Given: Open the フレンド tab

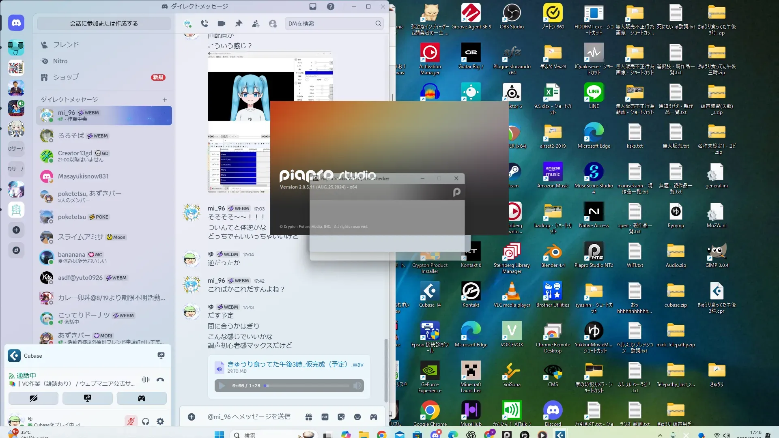Looking at the screenshot, I should point(66,45).
